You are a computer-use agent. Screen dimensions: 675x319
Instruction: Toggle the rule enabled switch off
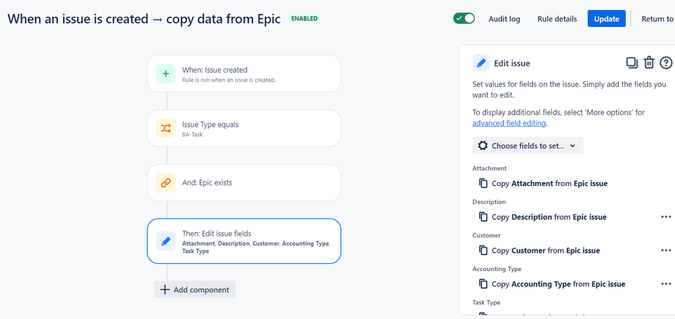(464, 18)
